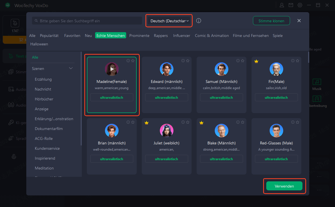The height and width of the screenshot is (207, 335).
Task: Click the Musik icon on the right
Action: click(x=317, y=82)
